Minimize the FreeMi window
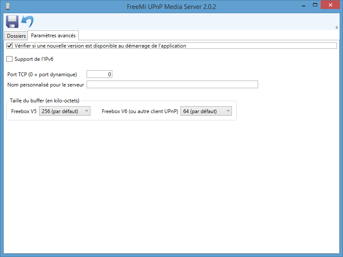Screen dimensions: 343x257 click(304, 5)
